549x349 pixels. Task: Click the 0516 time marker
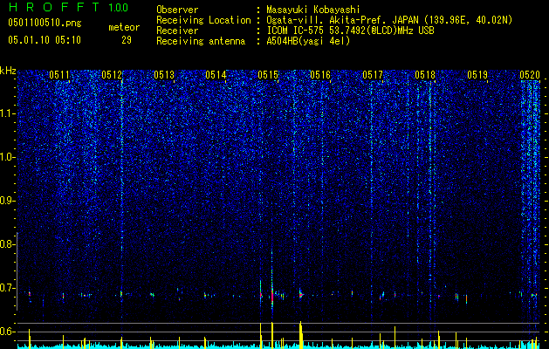pos(320,74)
